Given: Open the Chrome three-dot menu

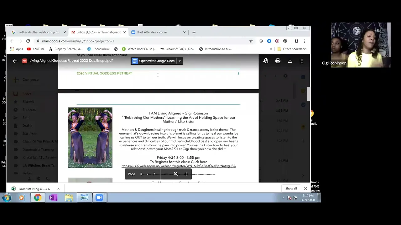Looking at the screenshot, I should point(305,41).
